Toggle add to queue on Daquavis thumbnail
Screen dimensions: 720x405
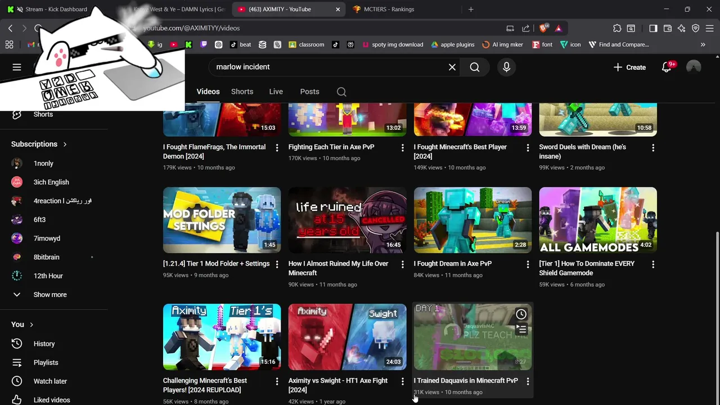[x=521, y=330]
